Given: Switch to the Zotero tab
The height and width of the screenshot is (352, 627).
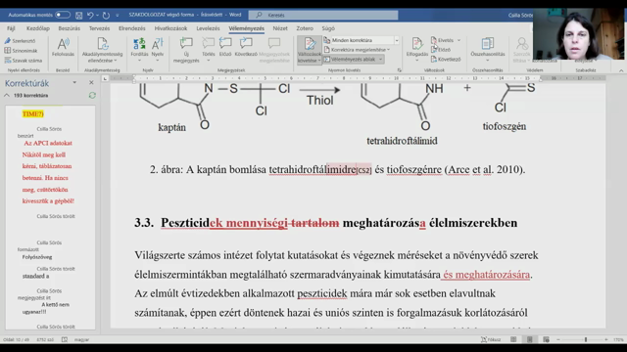Looking at the screenshot, I should (x=305, y=28).
